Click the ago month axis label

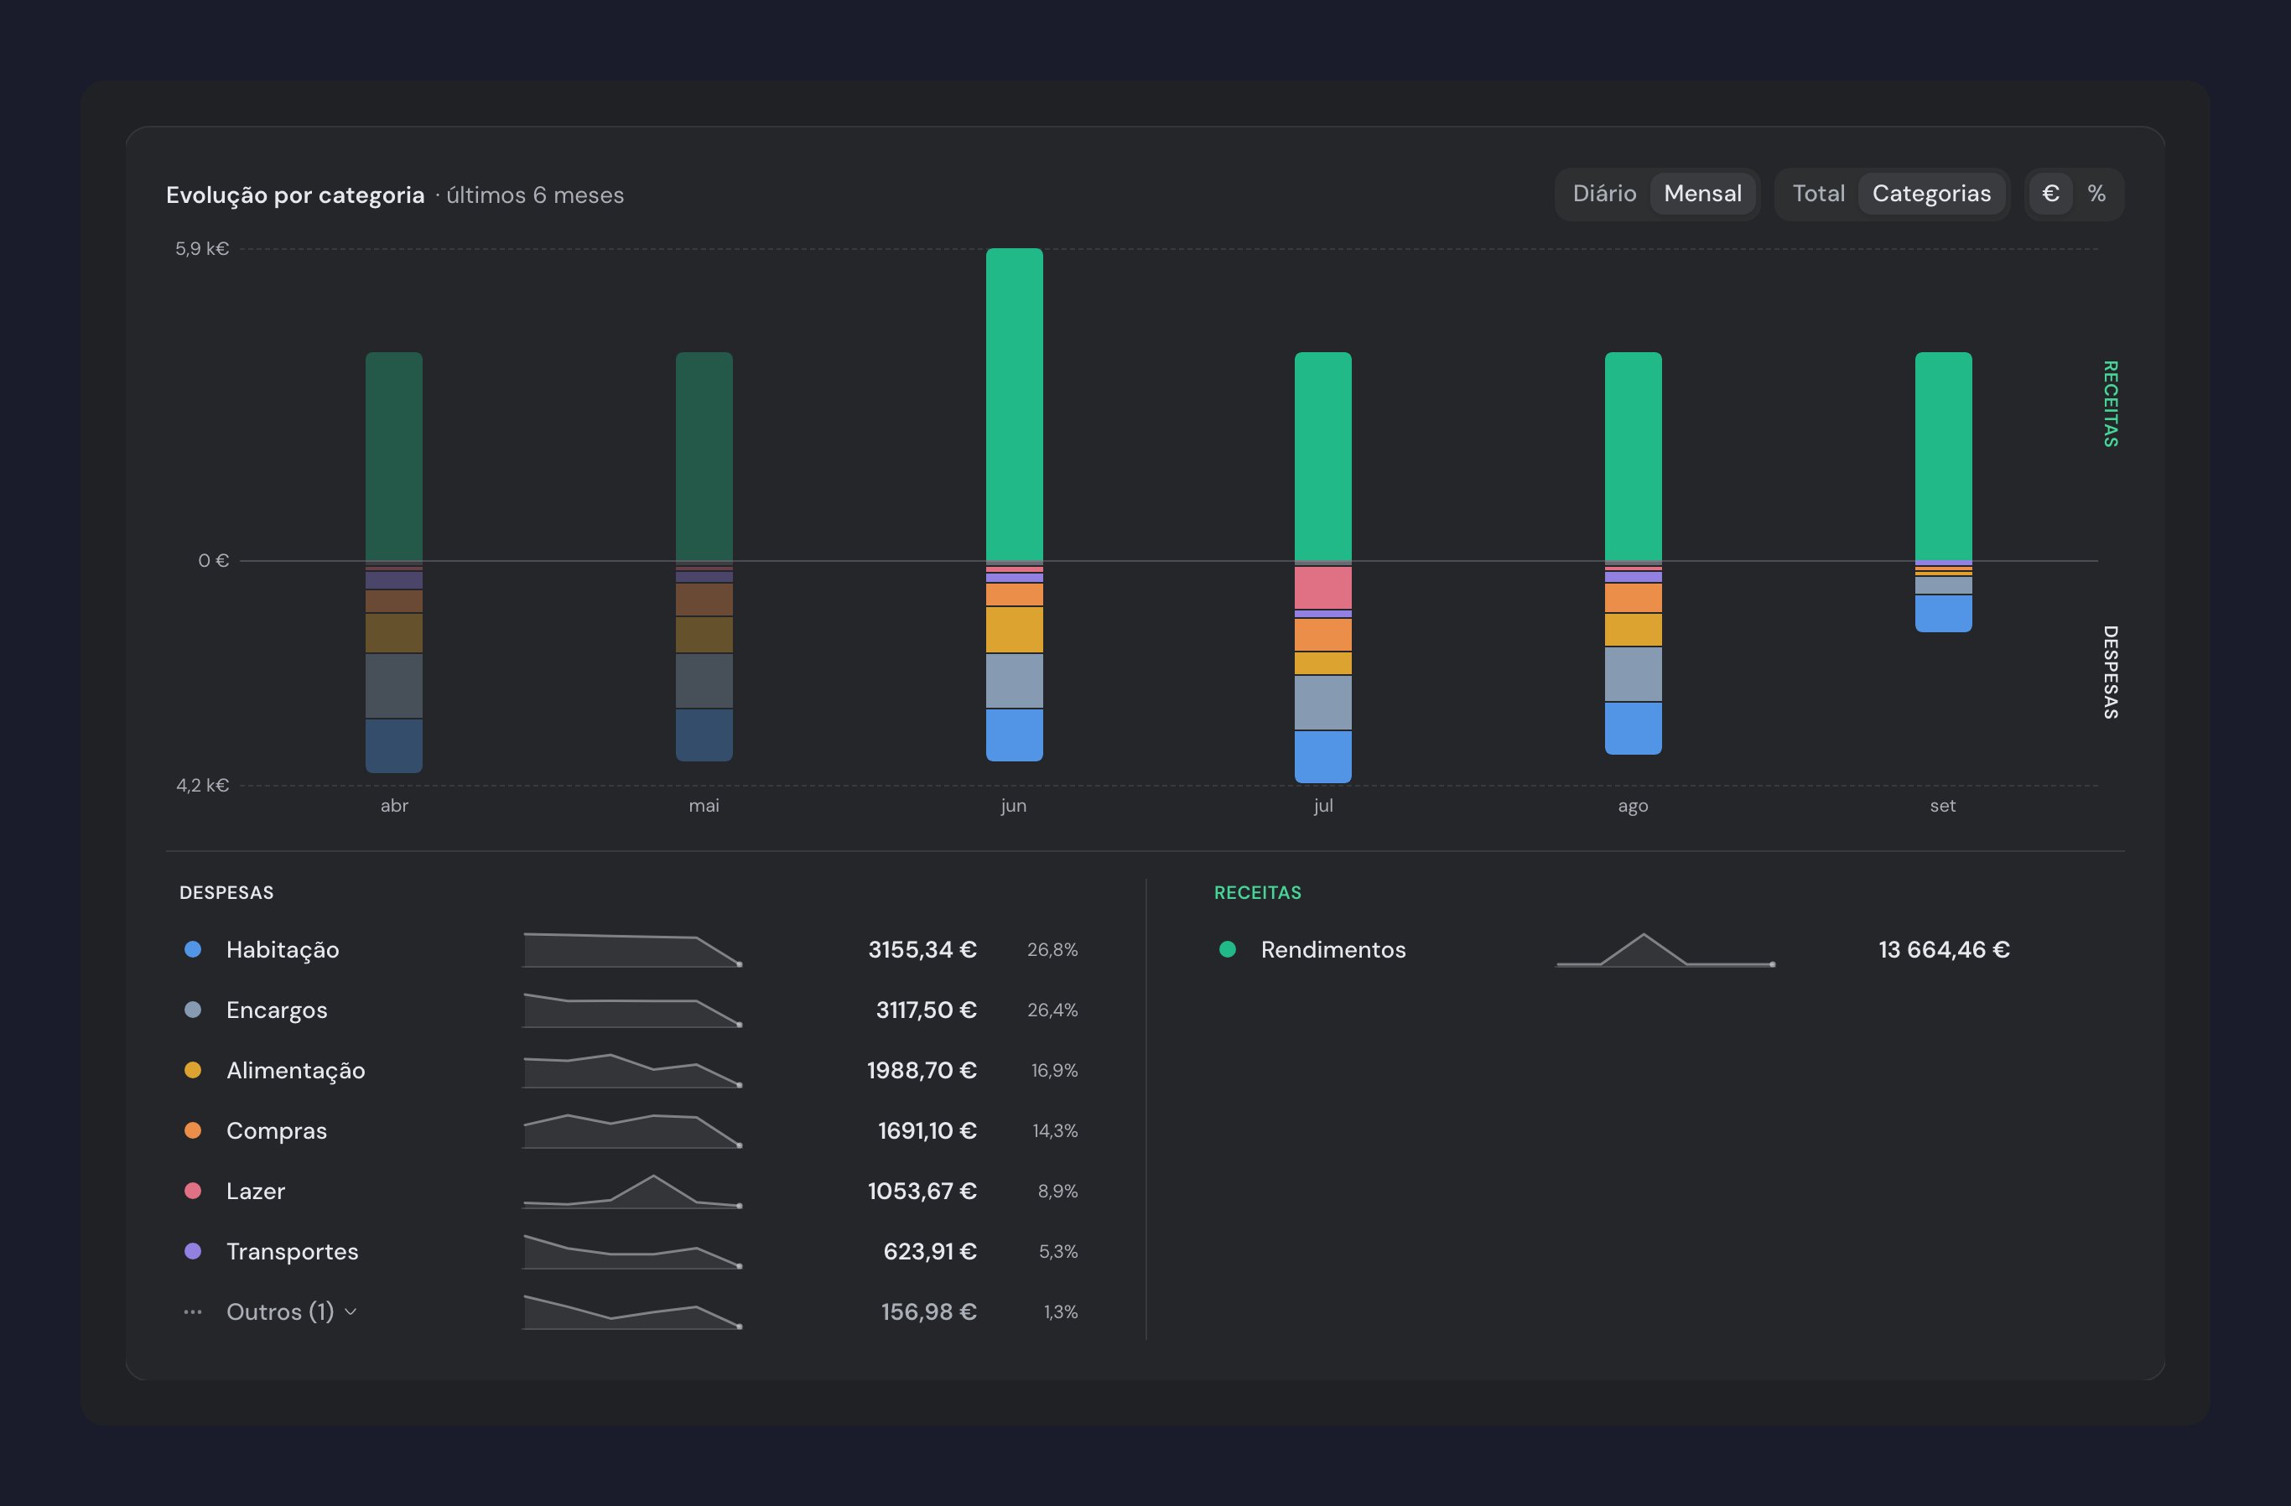tap(1633, 806)
